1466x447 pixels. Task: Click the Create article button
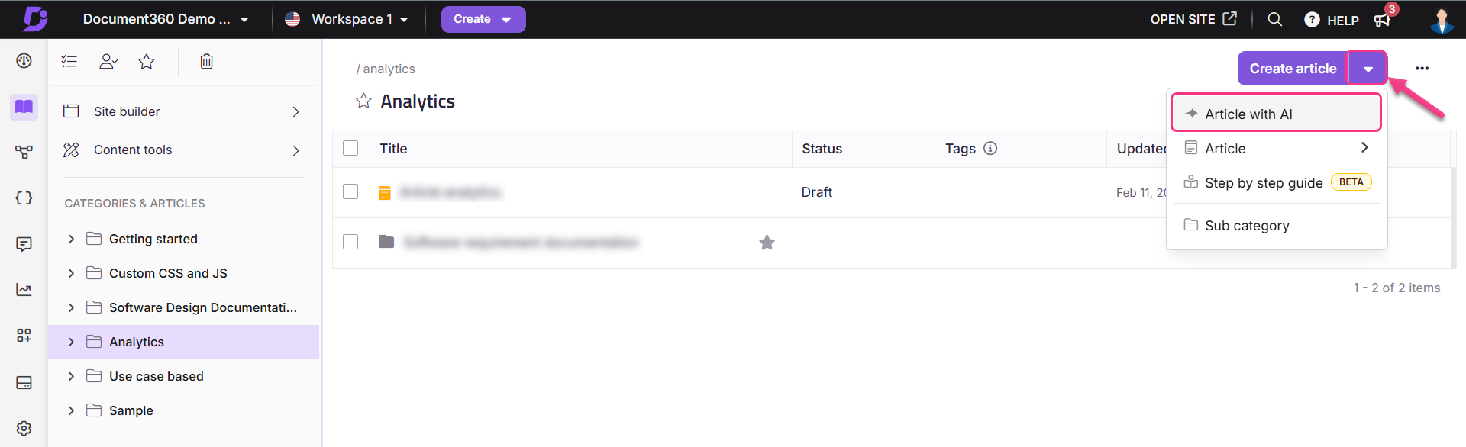pyautogui.click(x=1293, y=69)
